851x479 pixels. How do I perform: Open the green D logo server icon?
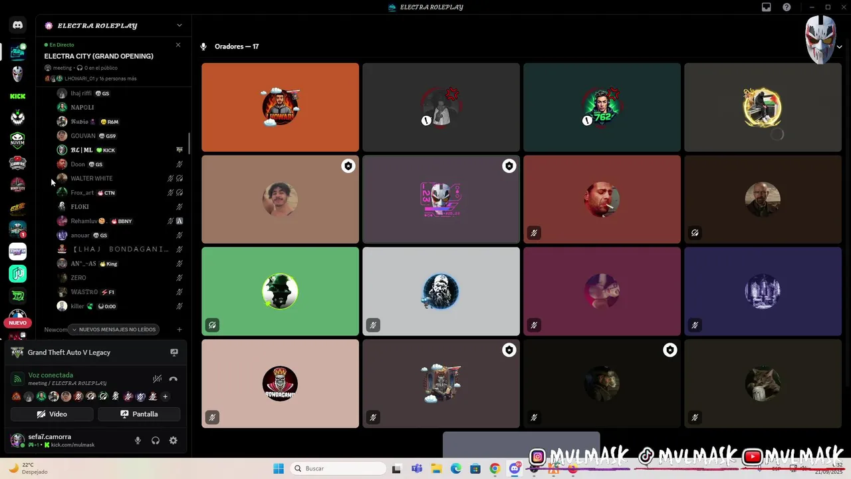point(17,295)
